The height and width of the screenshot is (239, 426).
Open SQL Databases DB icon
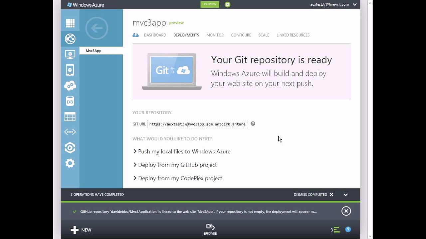[70, 101]
